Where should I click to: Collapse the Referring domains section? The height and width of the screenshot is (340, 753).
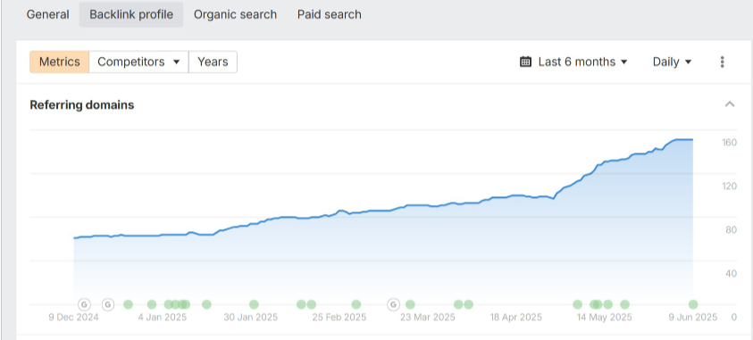click(x=730, y=104)
